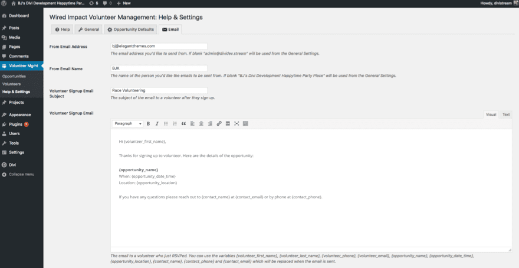Switch to the General tab
This screenshot has width=519, height=268.
(x=88, y=29)
